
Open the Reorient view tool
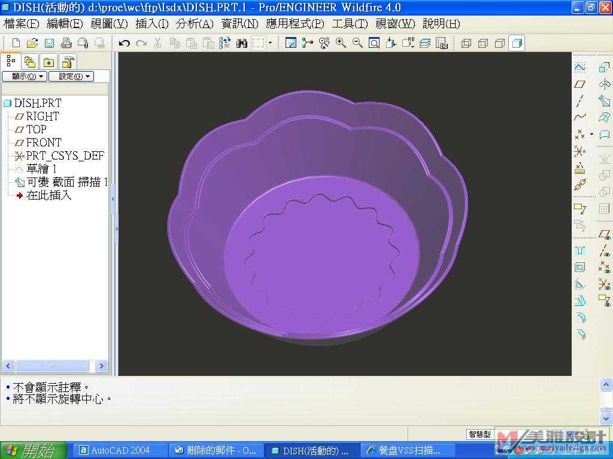(x=391, y=42)
